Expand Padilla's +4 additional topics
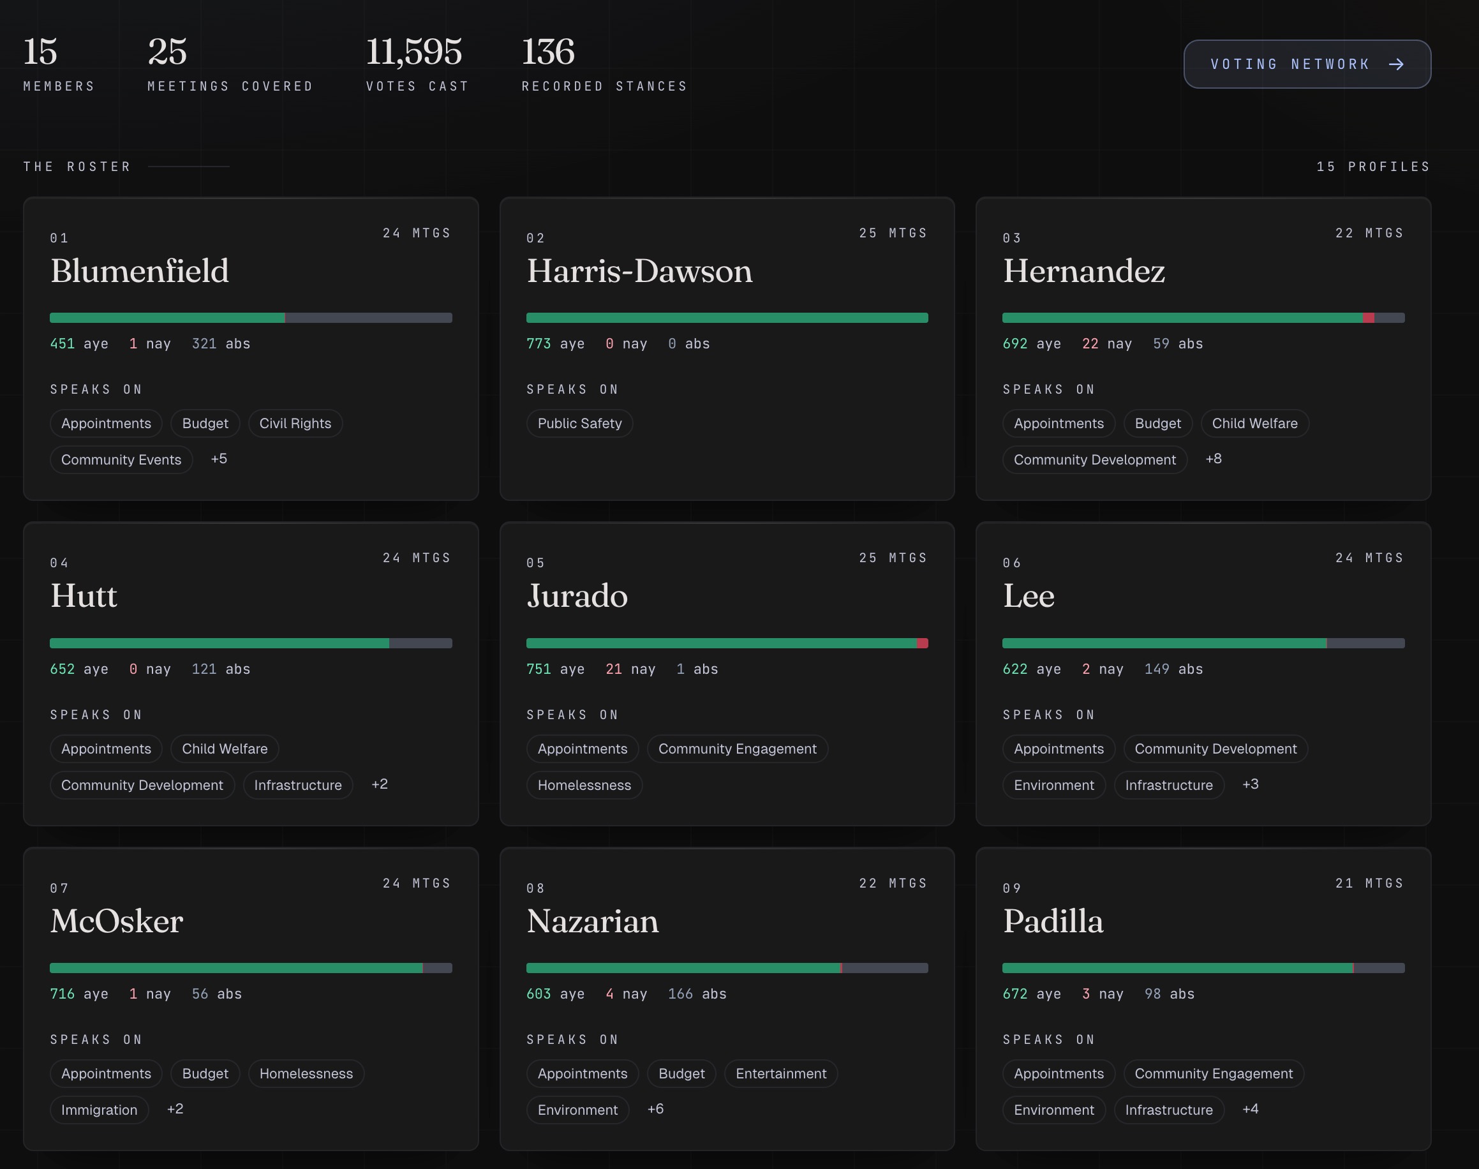The width and height of the screenshot is (1479, 1169). pos(1250,1109)
